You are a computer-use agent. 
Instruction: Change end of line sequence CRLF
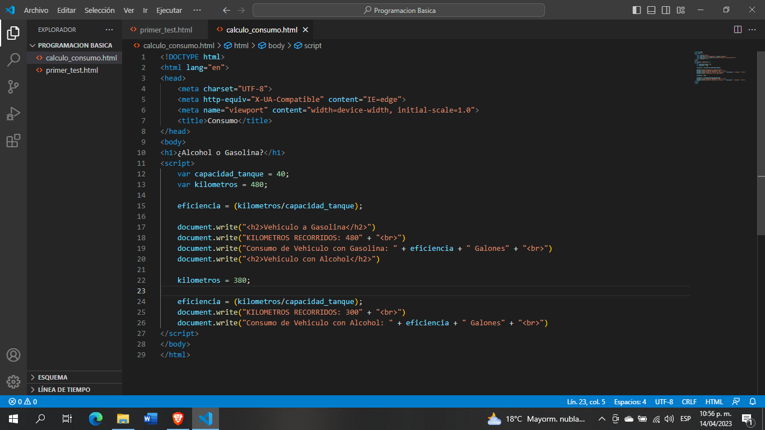coord(689,401)
